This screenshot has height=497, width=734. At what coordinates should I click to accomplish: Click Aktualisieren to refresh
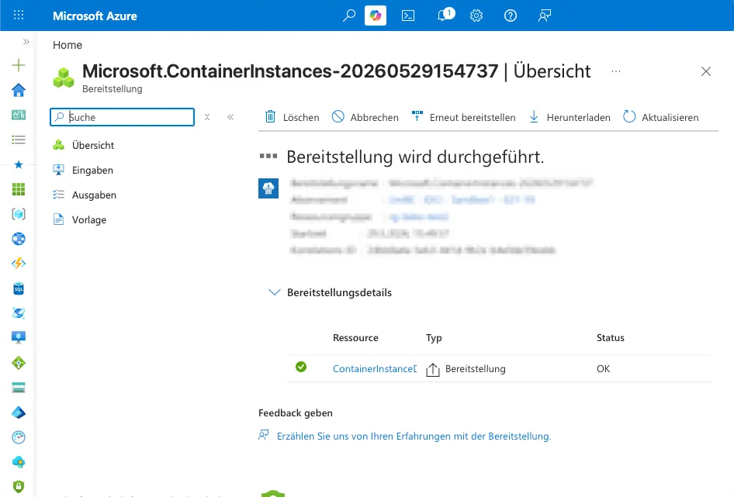coord(660,117)
